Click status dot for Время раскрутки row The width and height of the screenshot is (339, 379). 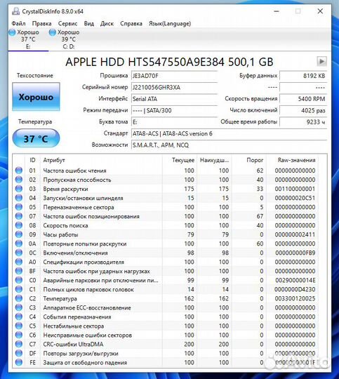(19, 189)
